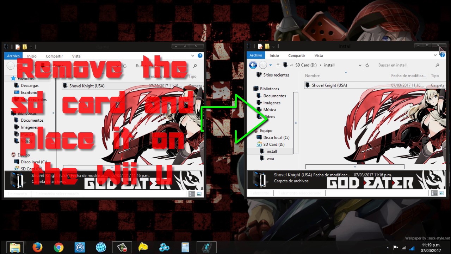Open help in the install window
451x254 pixels.
443,55
